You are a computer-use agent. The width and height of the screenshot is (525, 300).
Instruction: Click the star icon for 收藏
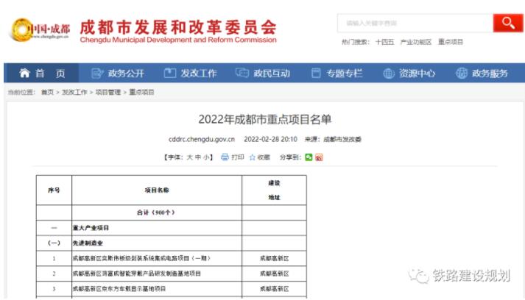252,157
